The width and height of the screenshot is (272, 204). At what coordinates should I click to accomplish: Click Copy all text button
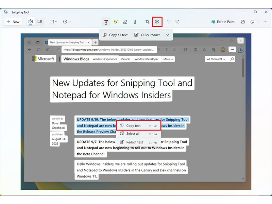(x=115, y=35)
